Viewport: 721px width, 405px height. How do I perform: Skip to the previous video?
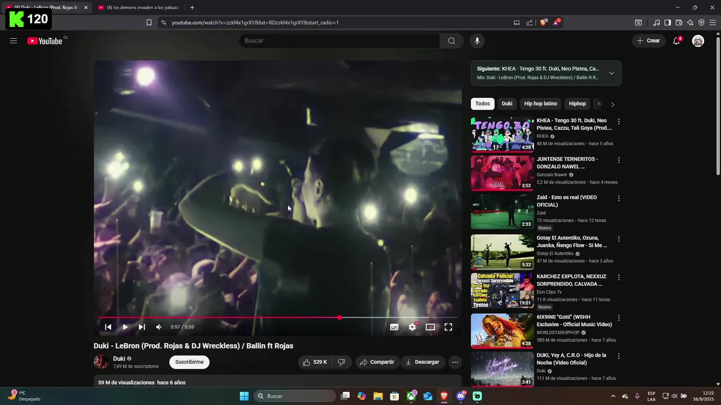coord(108,327)
